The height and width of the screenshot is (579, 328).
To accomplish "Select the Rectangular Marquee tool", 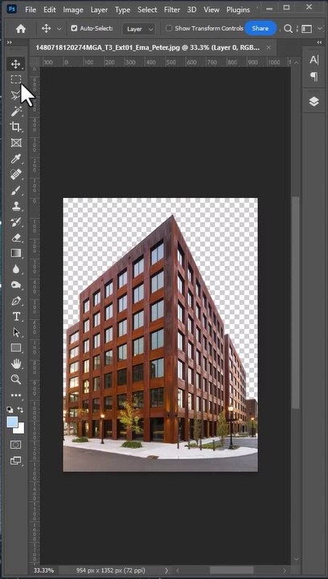I will [15, 80].
